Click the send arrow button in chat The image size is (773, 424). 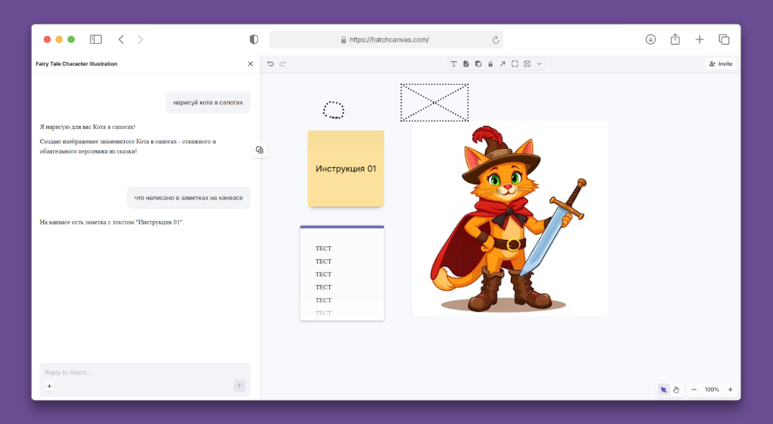point(239,386)
